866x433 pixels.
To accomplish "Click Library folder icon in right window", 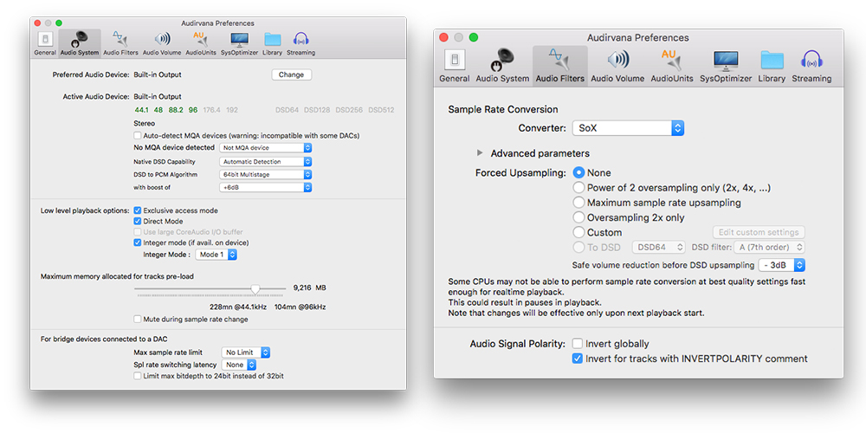I will point(772,60).
